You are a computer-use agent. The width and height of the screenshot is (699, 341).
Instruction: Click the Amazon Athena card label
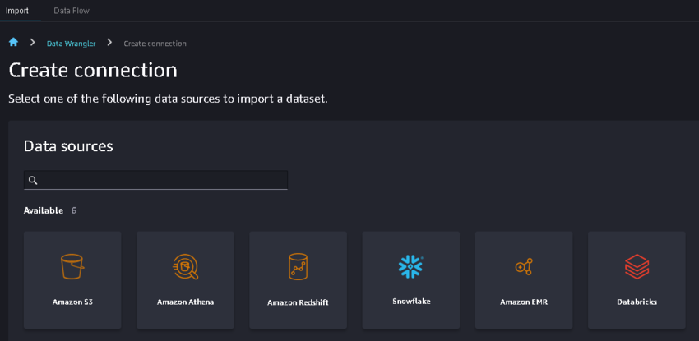click(186, 302)
